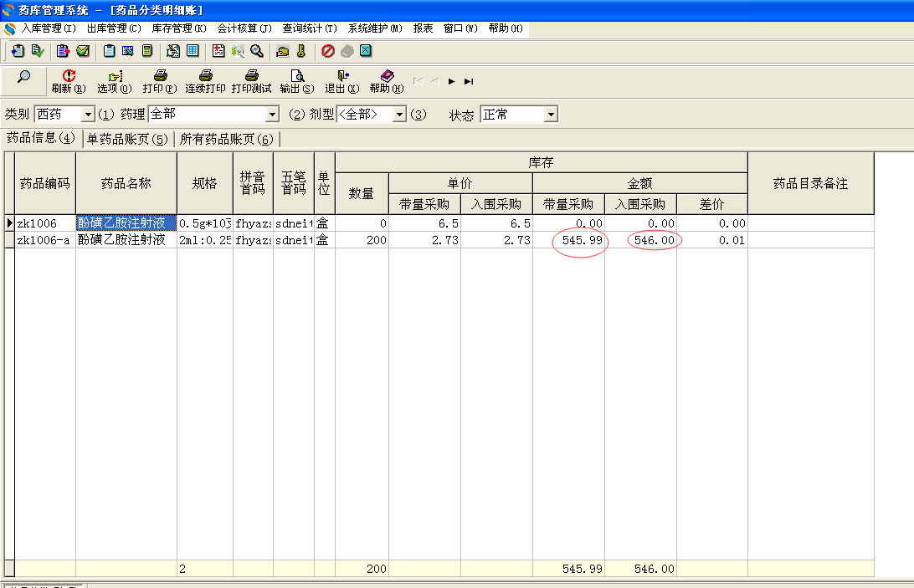Click the magnifying glass icon in upper toolbar
The width and height of the screenshot is (914, 588).
[x=257, y=51]
